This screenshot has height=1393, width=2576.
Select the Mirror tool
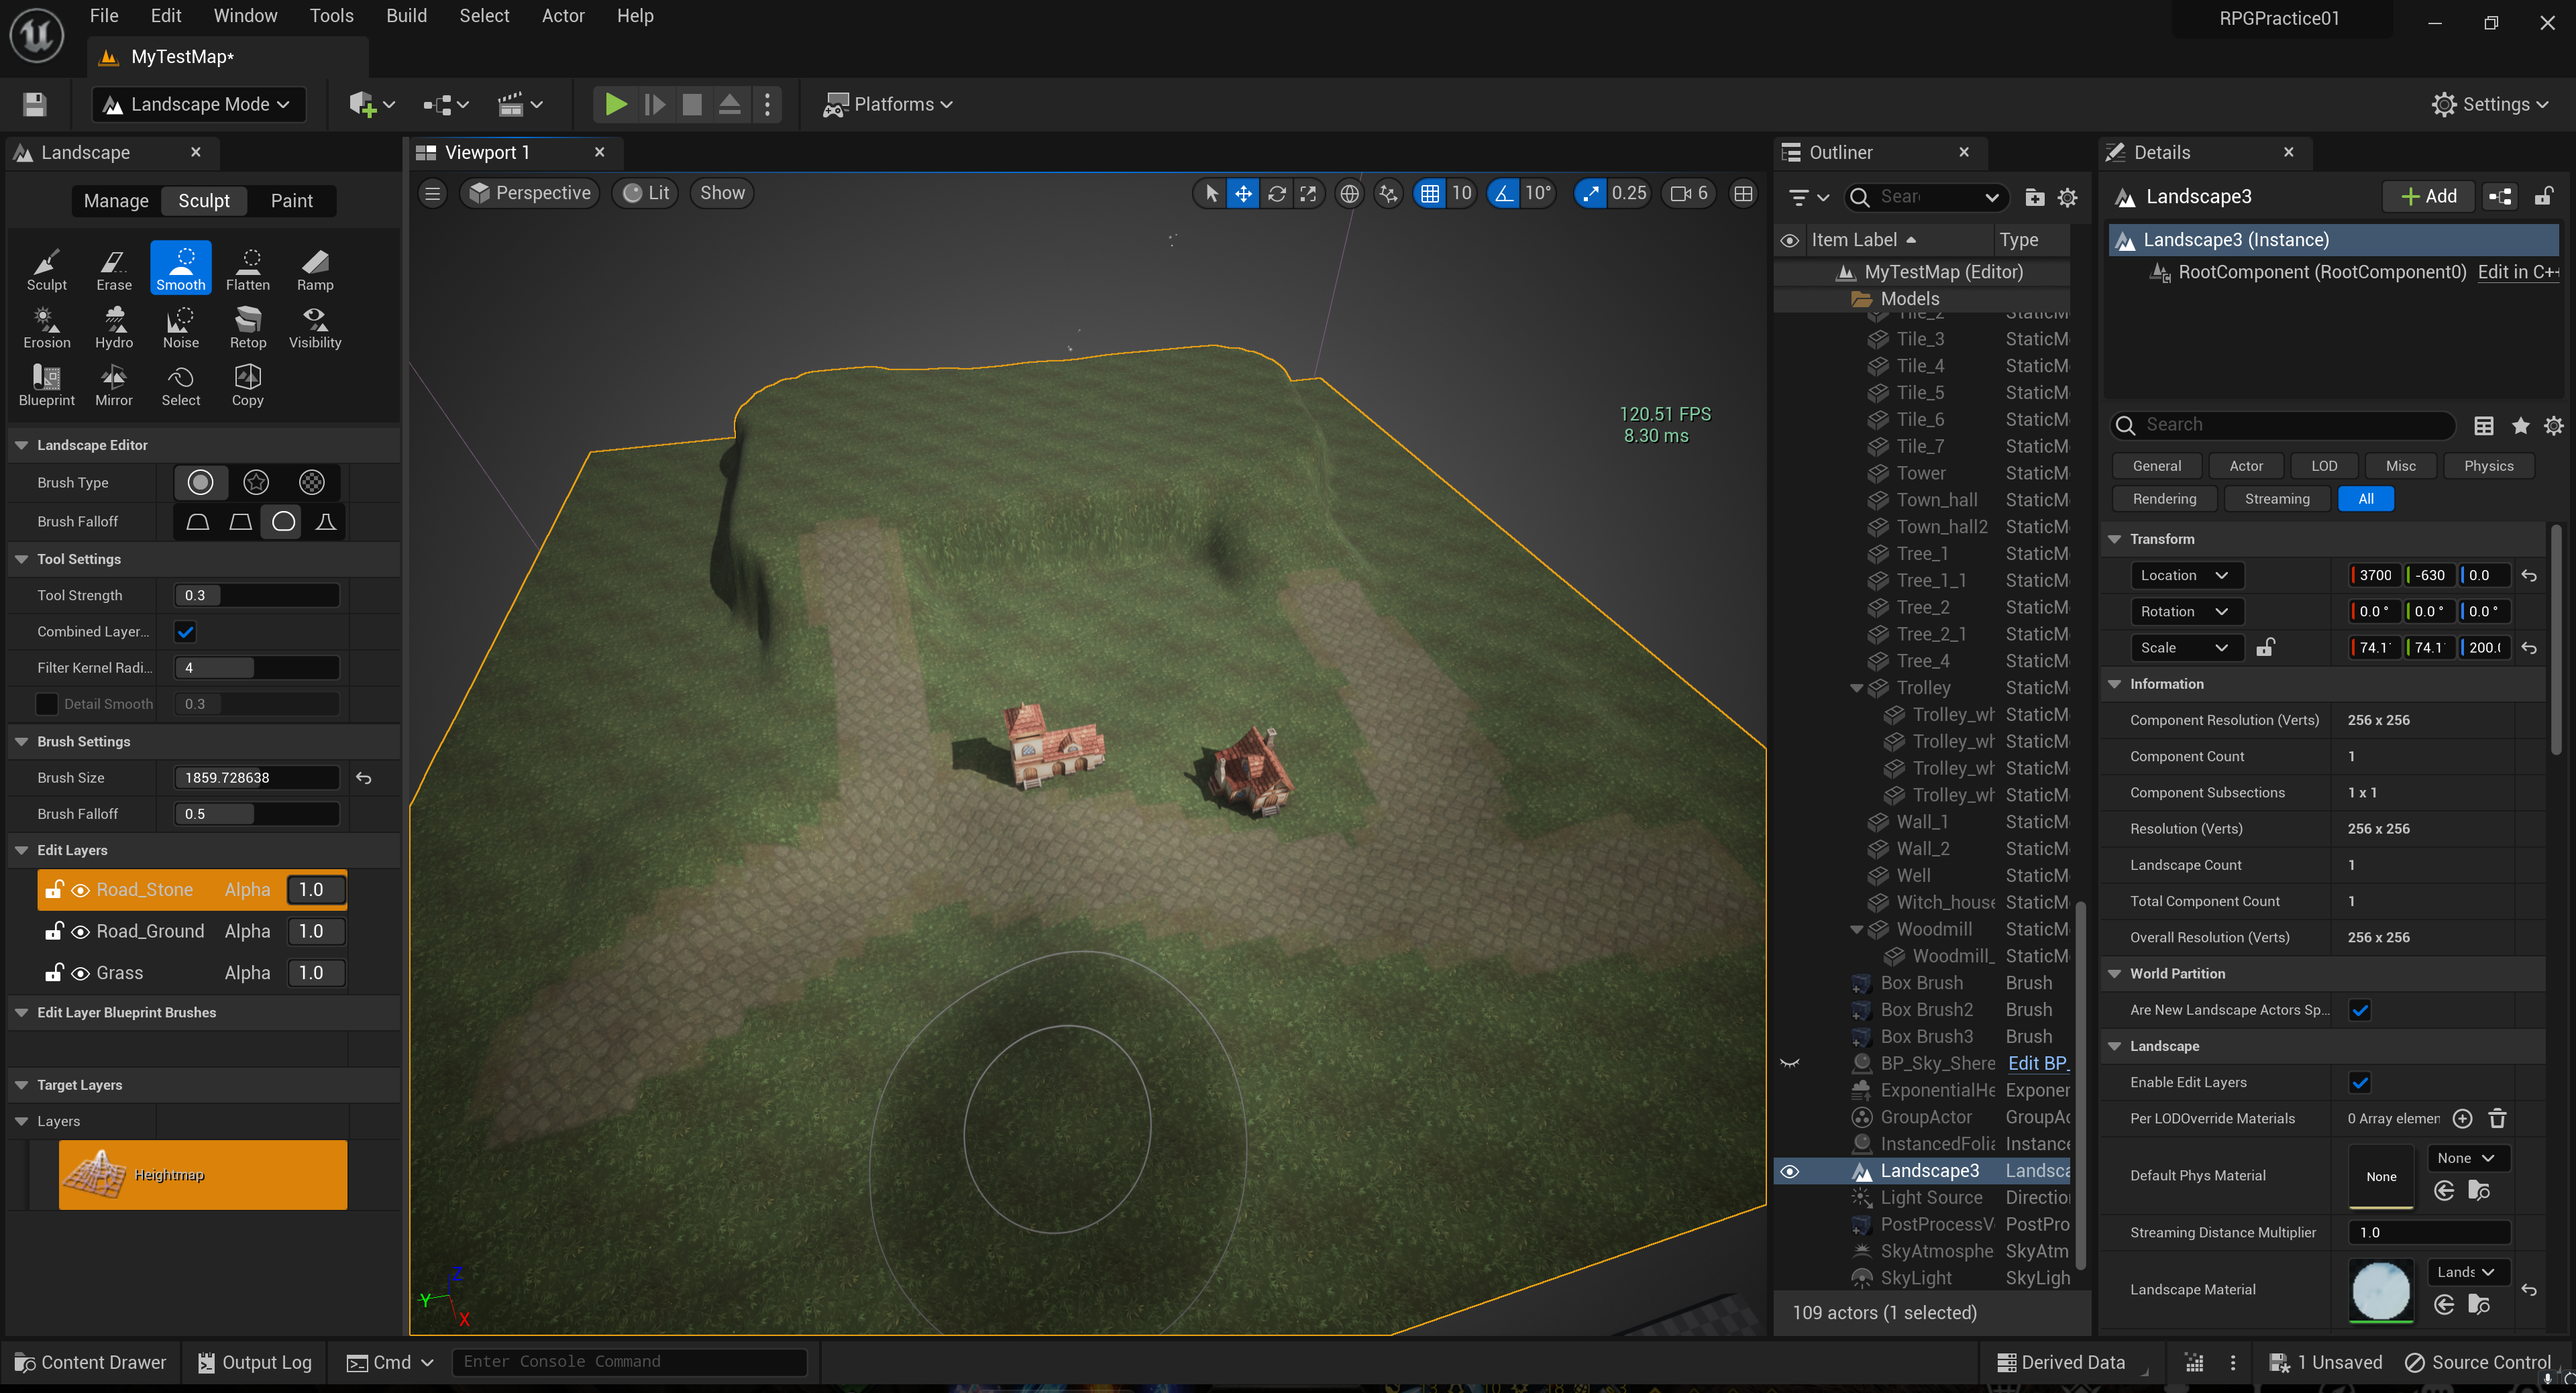click(113, 384)
